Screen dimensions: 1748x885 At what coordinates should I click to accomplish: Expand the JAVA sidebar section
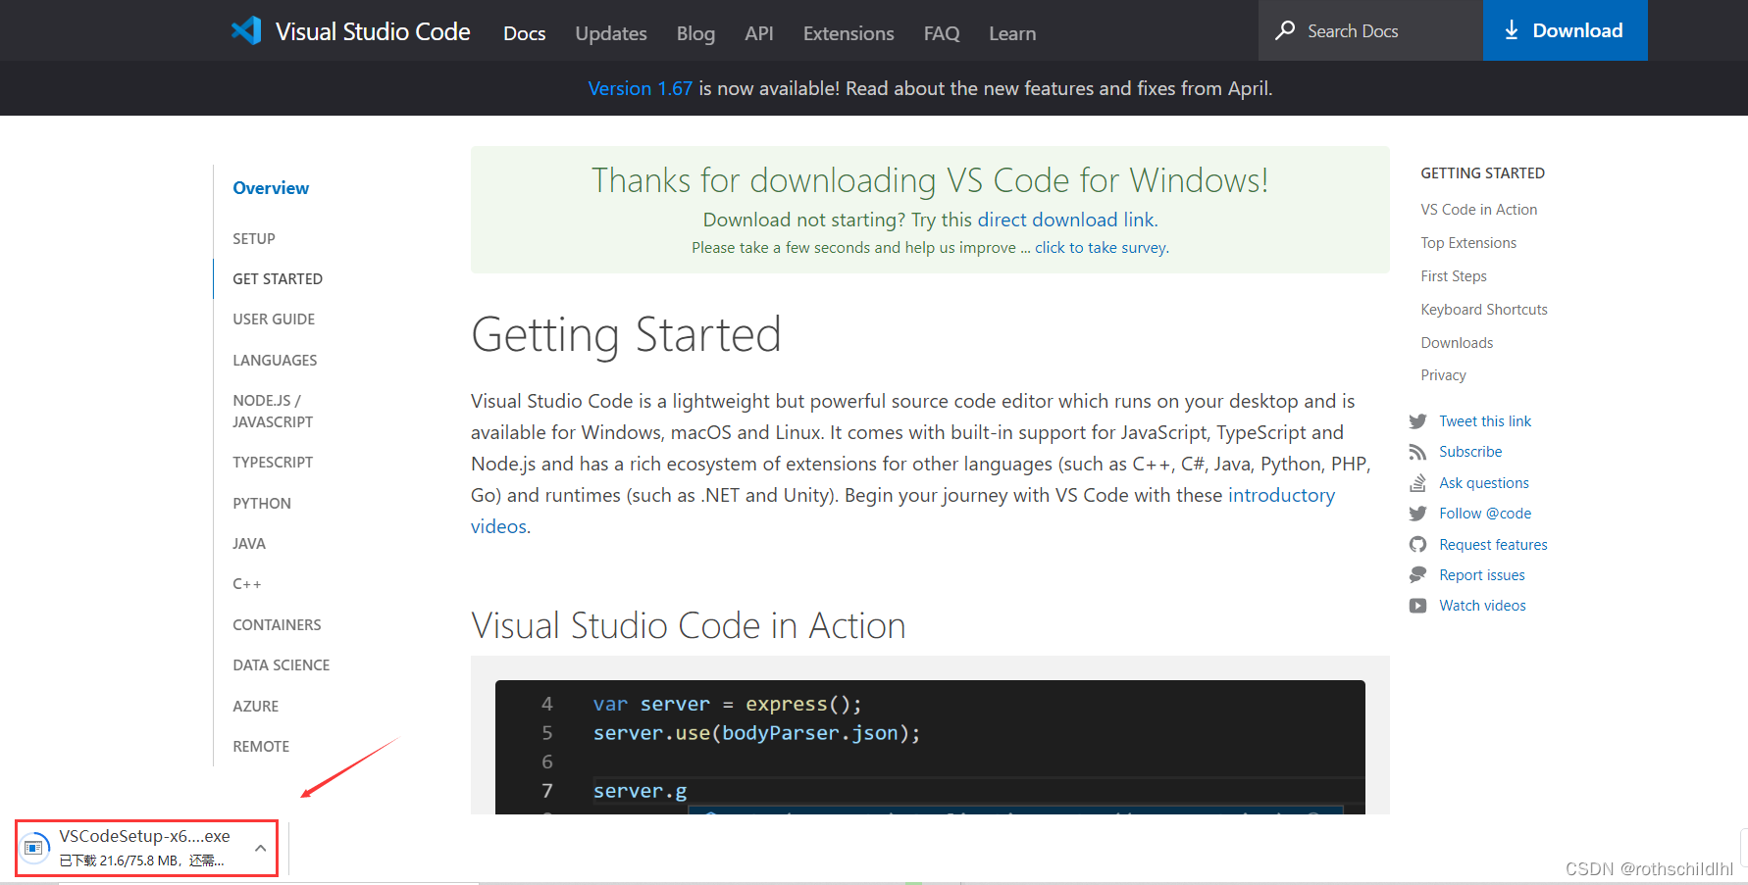[249, 544]
